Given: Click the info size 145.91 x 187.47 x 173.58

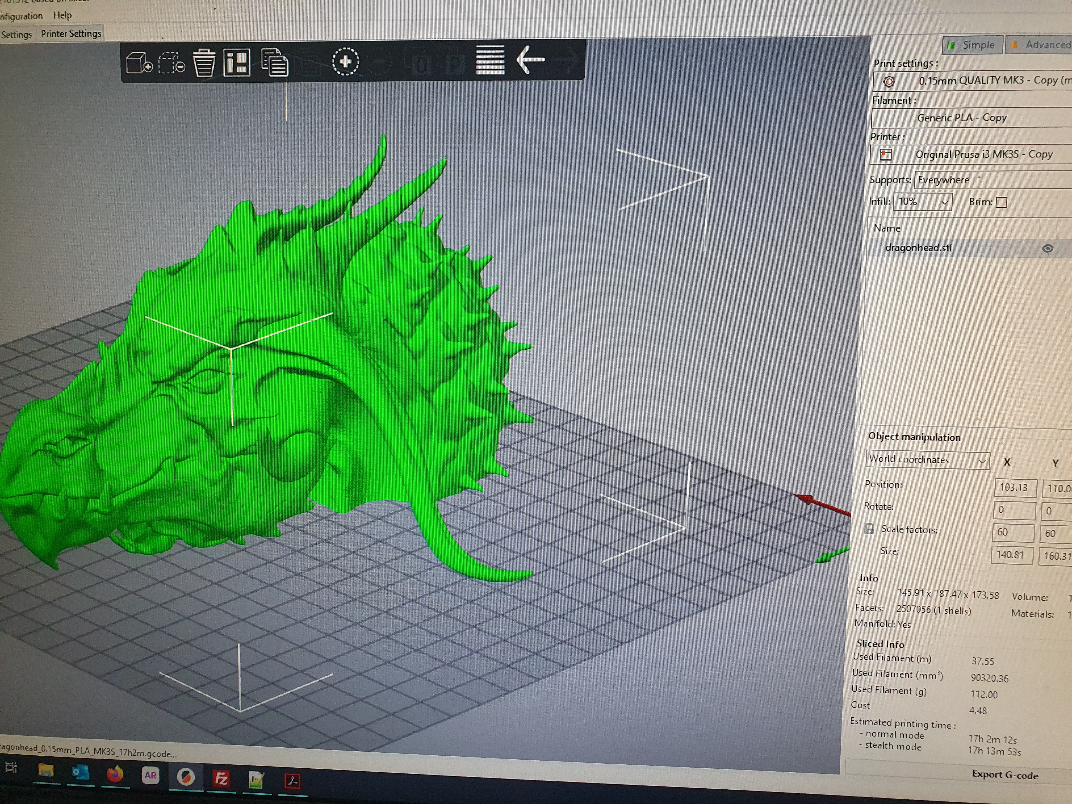Looking at the screenshot, I should coord(948,594).
